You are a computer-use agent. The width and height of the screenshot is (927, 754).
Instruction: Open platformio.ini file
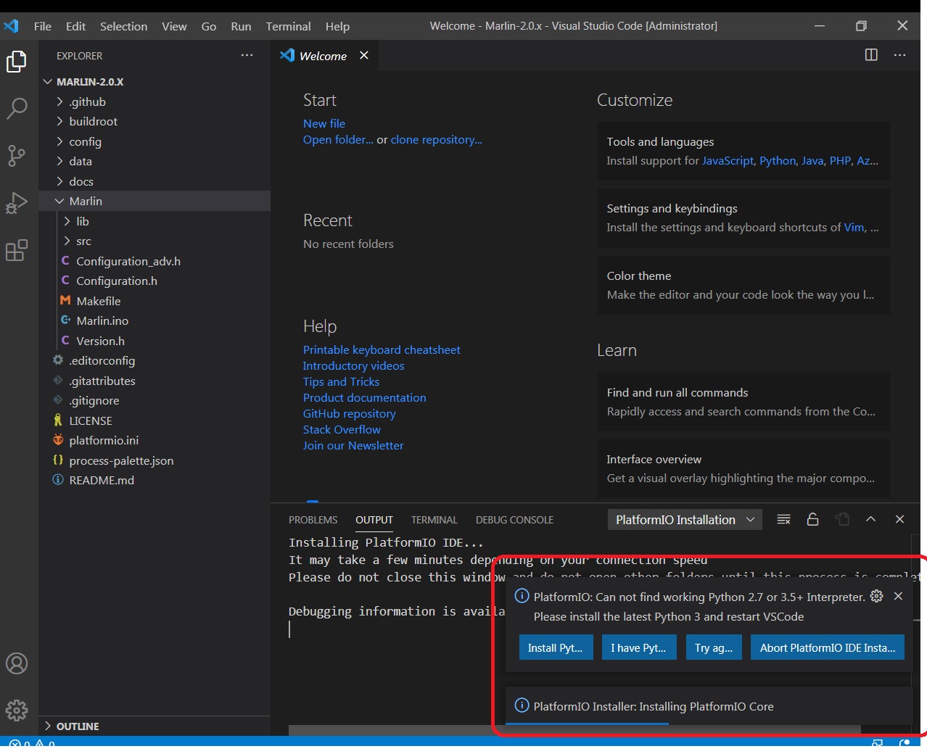[104, 440]
